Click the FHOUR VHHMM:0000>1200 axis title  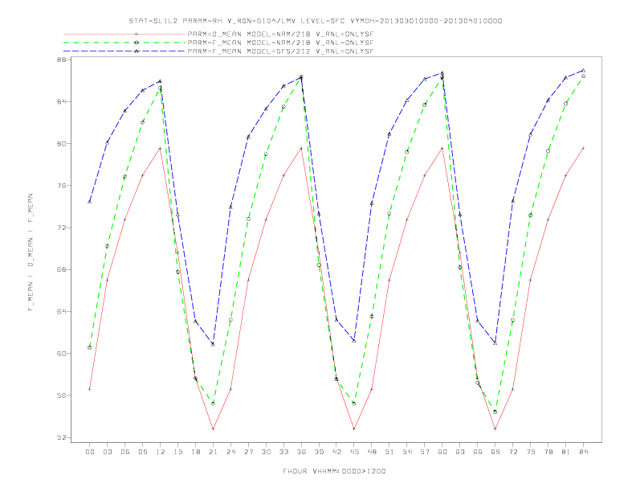[x=334, y=471]
